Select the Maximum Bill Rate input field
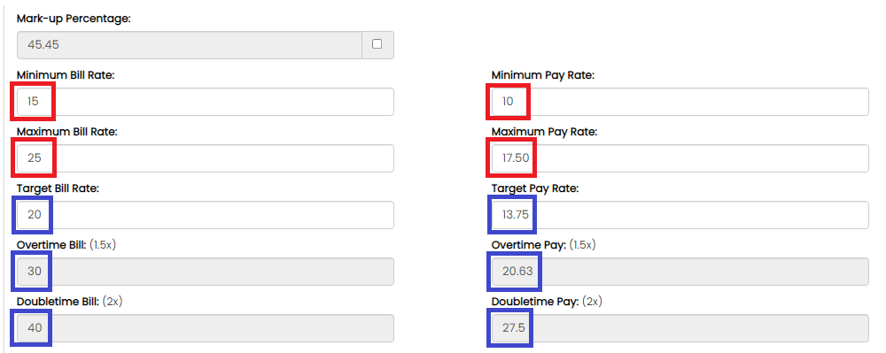The width and height of the screenshot is (886, 353). point(206,158)
